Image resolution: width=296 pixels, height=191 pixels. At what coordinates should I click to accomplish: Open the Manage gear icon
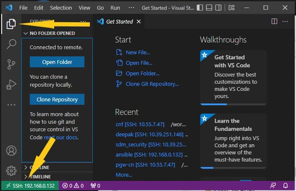11,170
